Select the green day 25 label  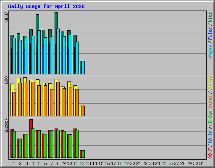[x=164, y=163]
